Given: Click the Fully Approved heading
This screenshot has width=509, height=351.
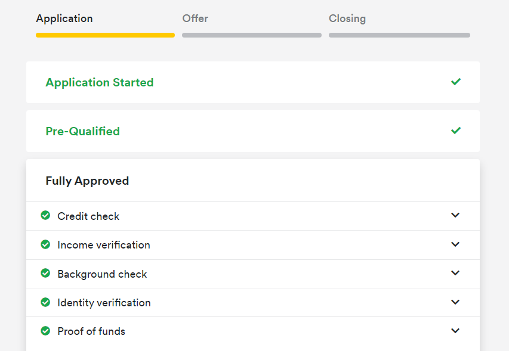Looking at the screenshot, I should pos(87,181).
